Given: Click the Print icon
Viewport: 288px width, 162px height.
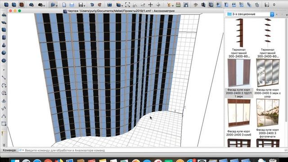Looking at the screenshot, I should pos(72,5).
